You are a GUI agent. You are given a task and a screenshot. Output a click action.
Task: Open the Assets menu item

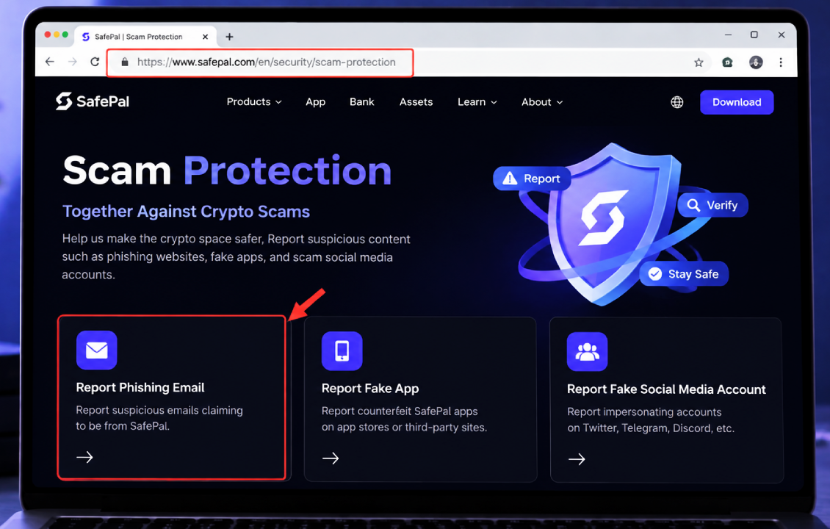[x=416, y=101]
